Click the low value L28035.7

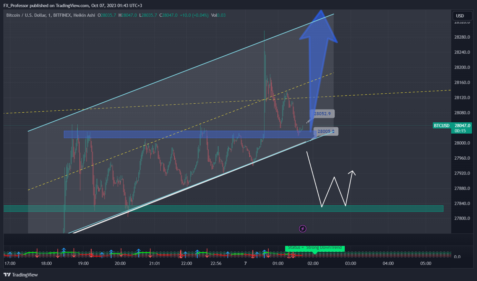click(x=148, y=15)
